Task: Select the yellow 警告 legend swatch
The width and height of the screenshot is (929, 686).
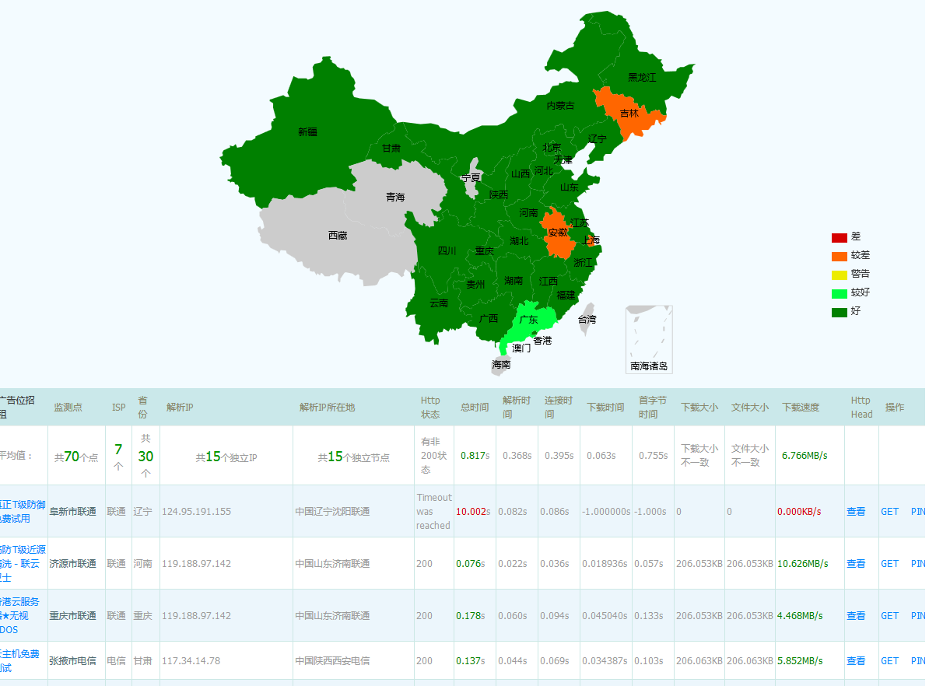Action: click(x=839, y=275)
